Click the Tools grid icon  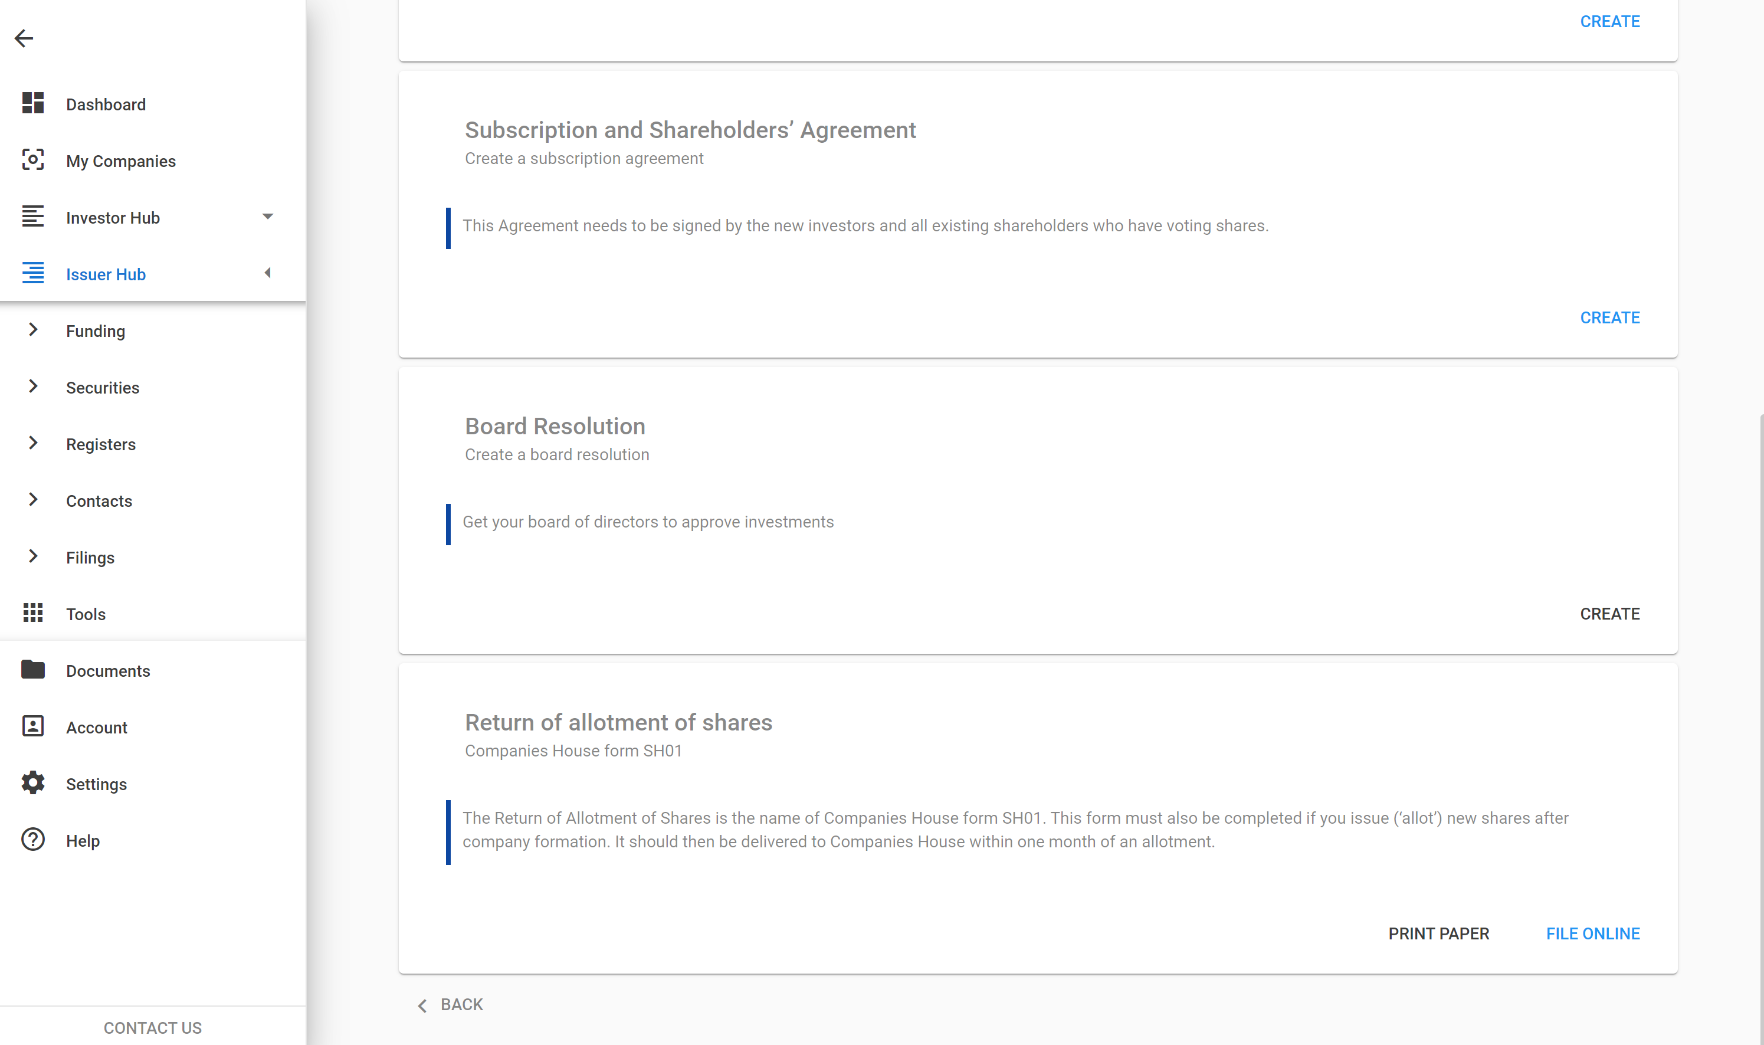click(x=33, y=613)
